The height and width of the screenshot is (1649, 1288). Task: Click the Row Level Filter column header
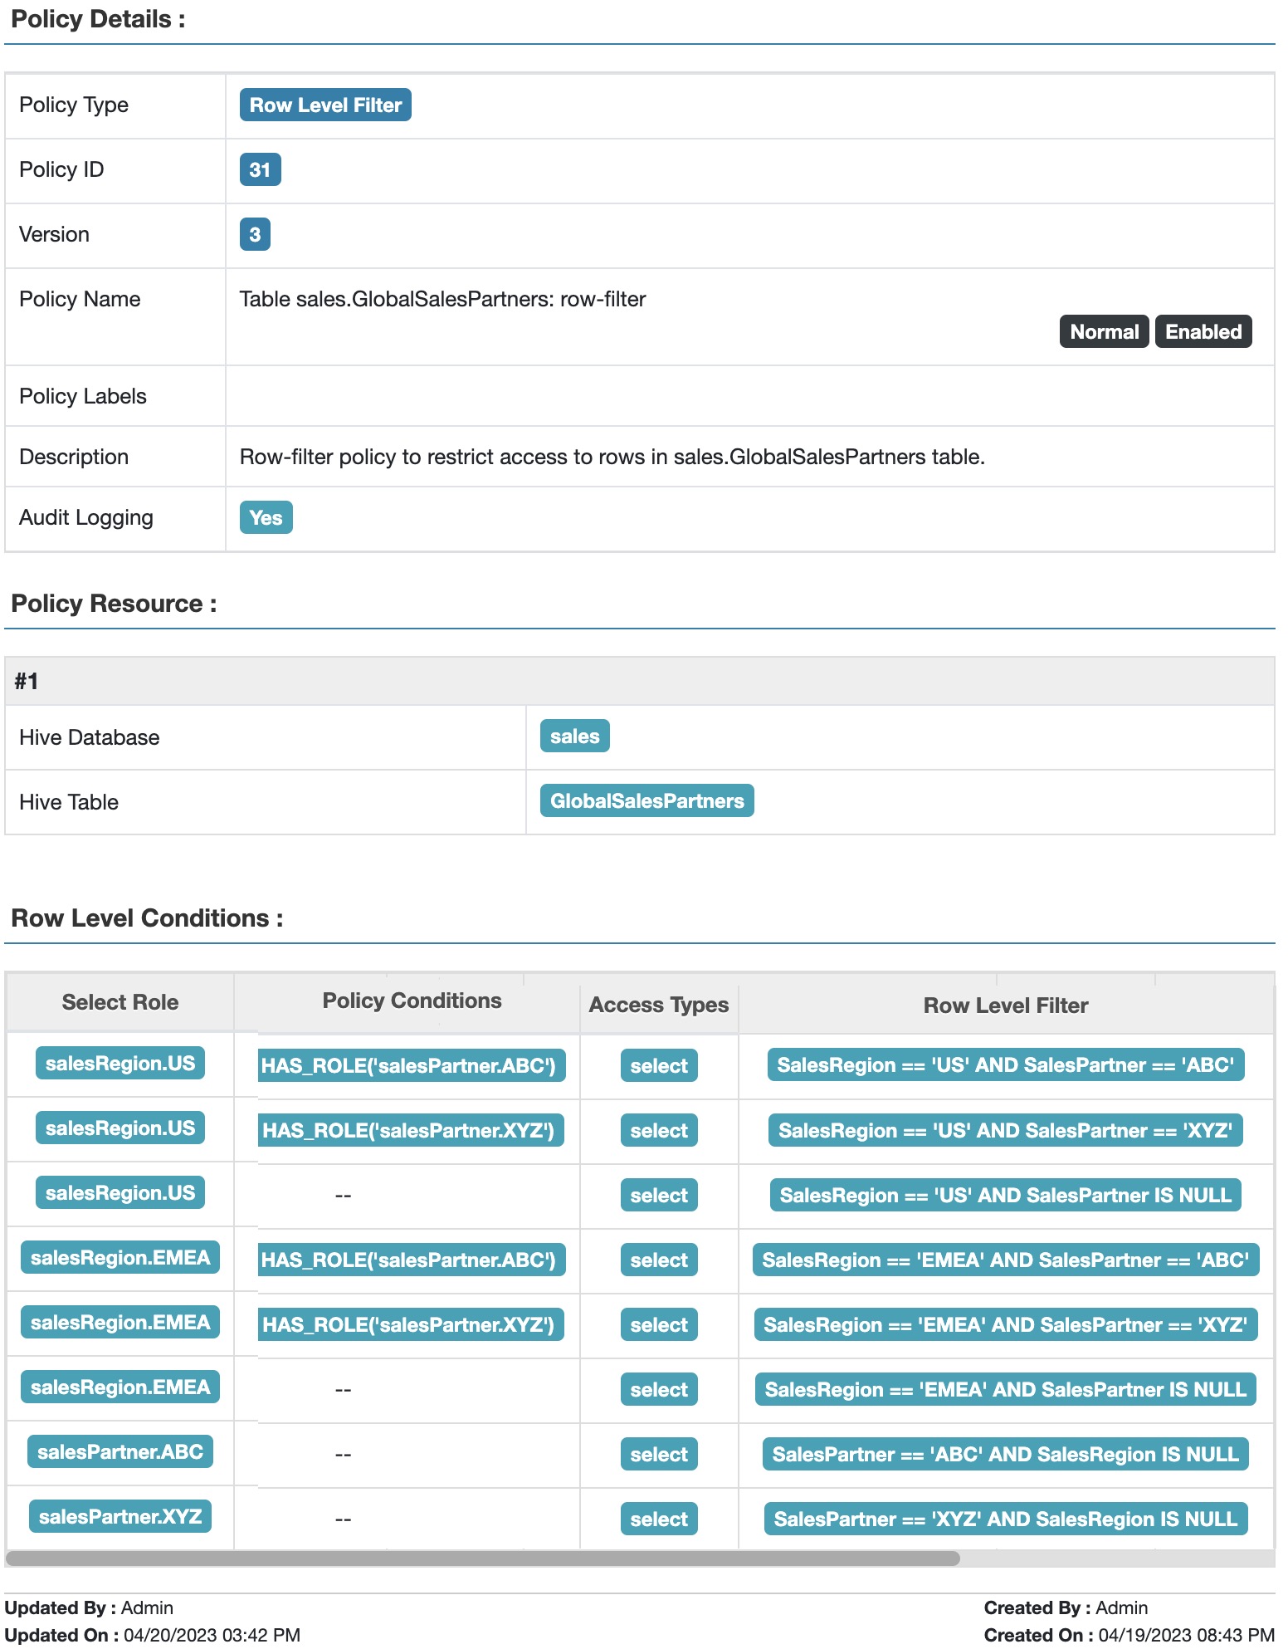[1005, 1006]
